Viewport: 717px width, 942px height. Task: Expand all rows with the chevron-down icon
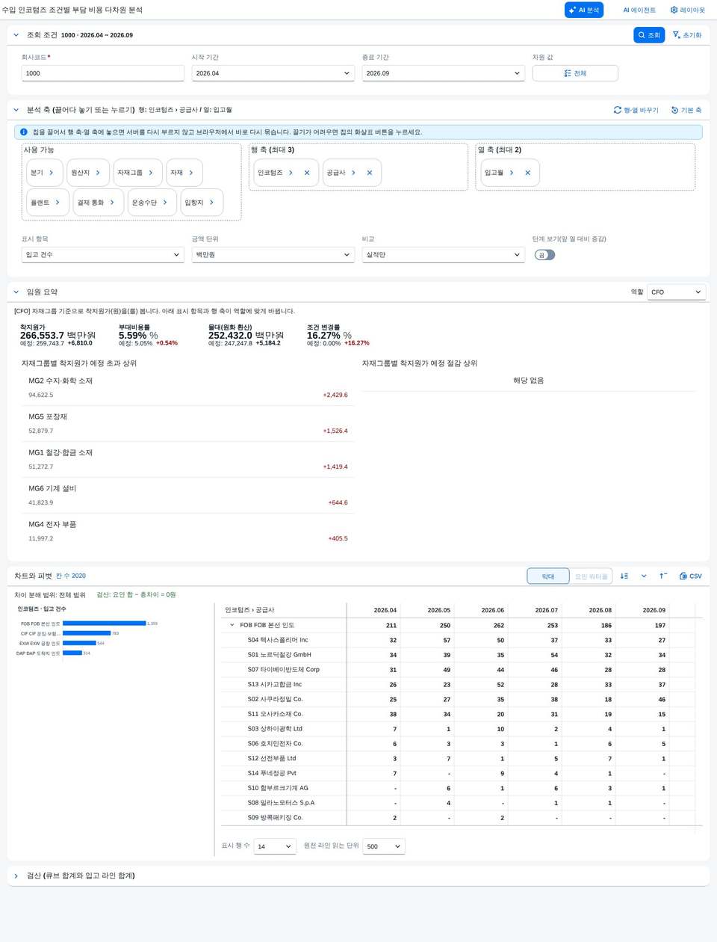click(644, 576)
